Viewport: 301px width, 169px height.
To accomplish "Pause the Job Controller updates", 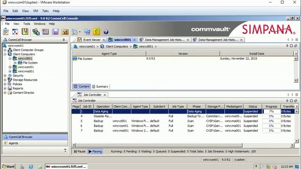I will tap(79, 151).
